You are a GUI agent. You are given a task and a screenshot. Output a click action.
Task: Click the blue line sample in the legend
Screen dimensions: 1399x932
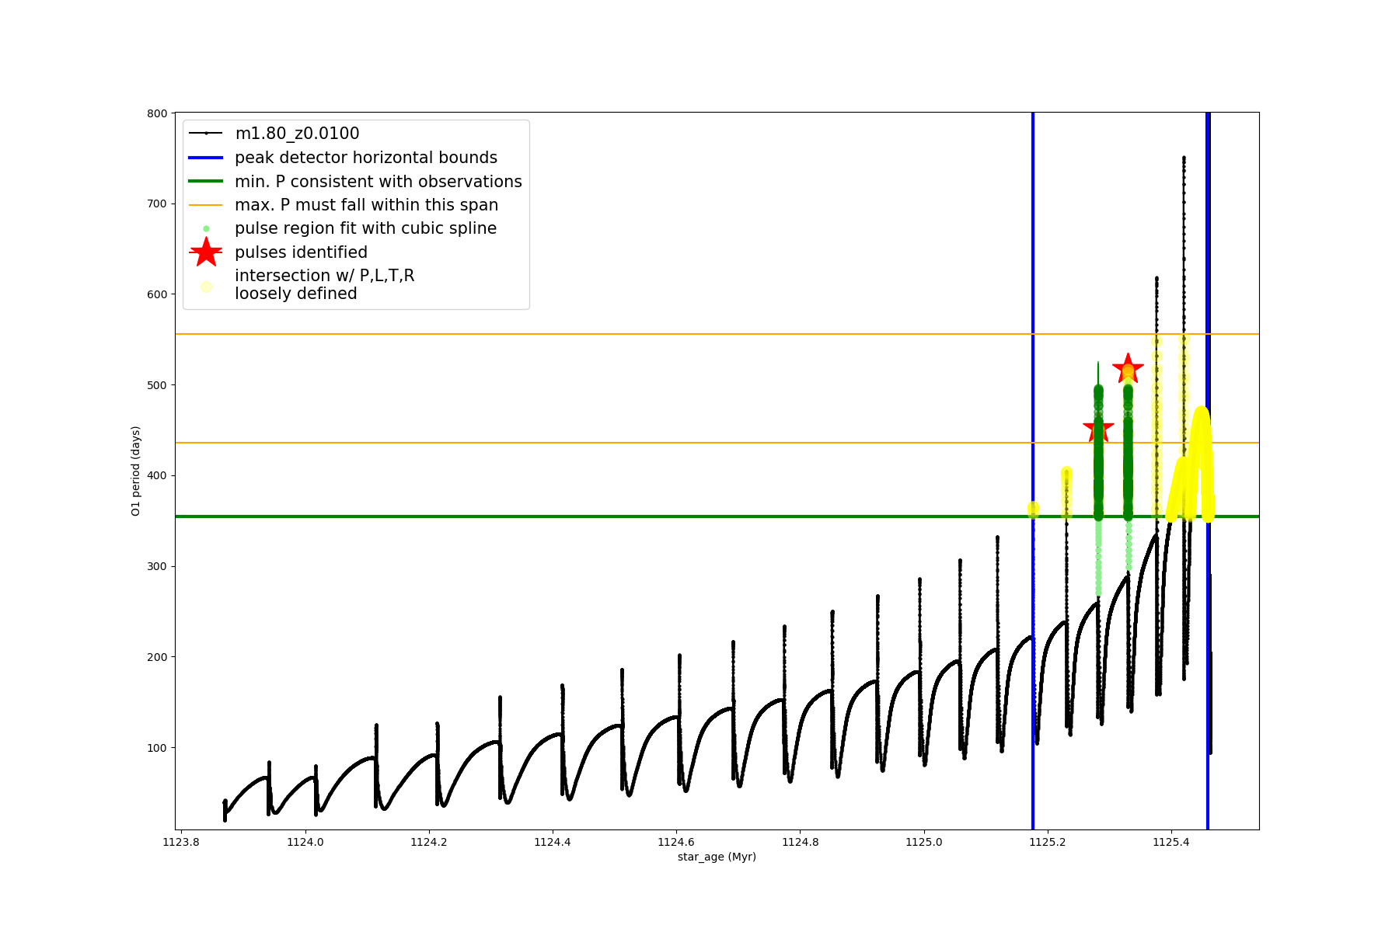click(206, 158)
